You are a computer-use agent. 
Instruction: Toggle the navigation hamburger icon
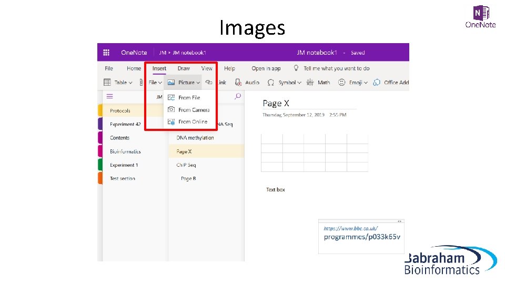pos(110,96)
